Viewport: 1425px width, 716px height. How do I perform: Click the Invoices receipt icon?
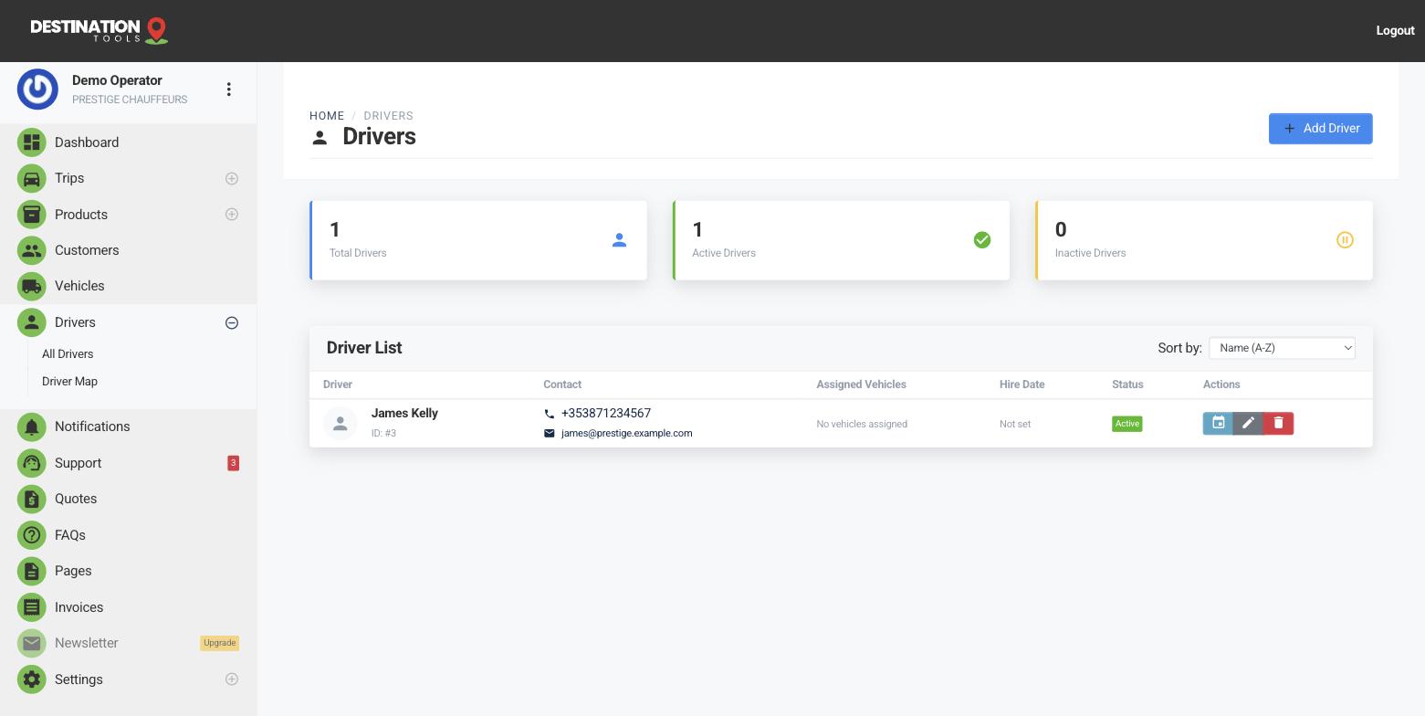coord(32,607)
